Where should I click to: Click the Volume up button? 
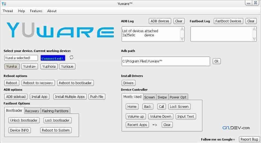pyautogui.click(x=136, y=116)
